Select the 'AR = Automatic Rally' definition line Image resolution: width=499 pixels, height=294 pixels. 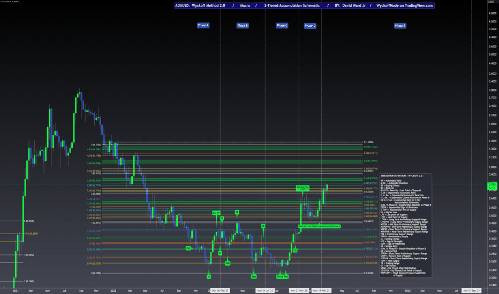(391, 181)
